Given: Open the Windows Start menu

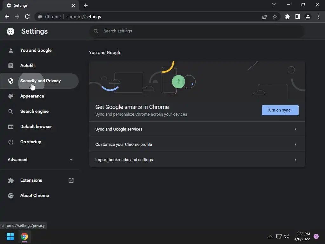Looking at the screenshot, I should pos(10,236).
